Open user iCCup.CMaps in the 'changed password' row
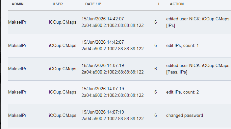The image size is (231, 129). click(63, 116)
